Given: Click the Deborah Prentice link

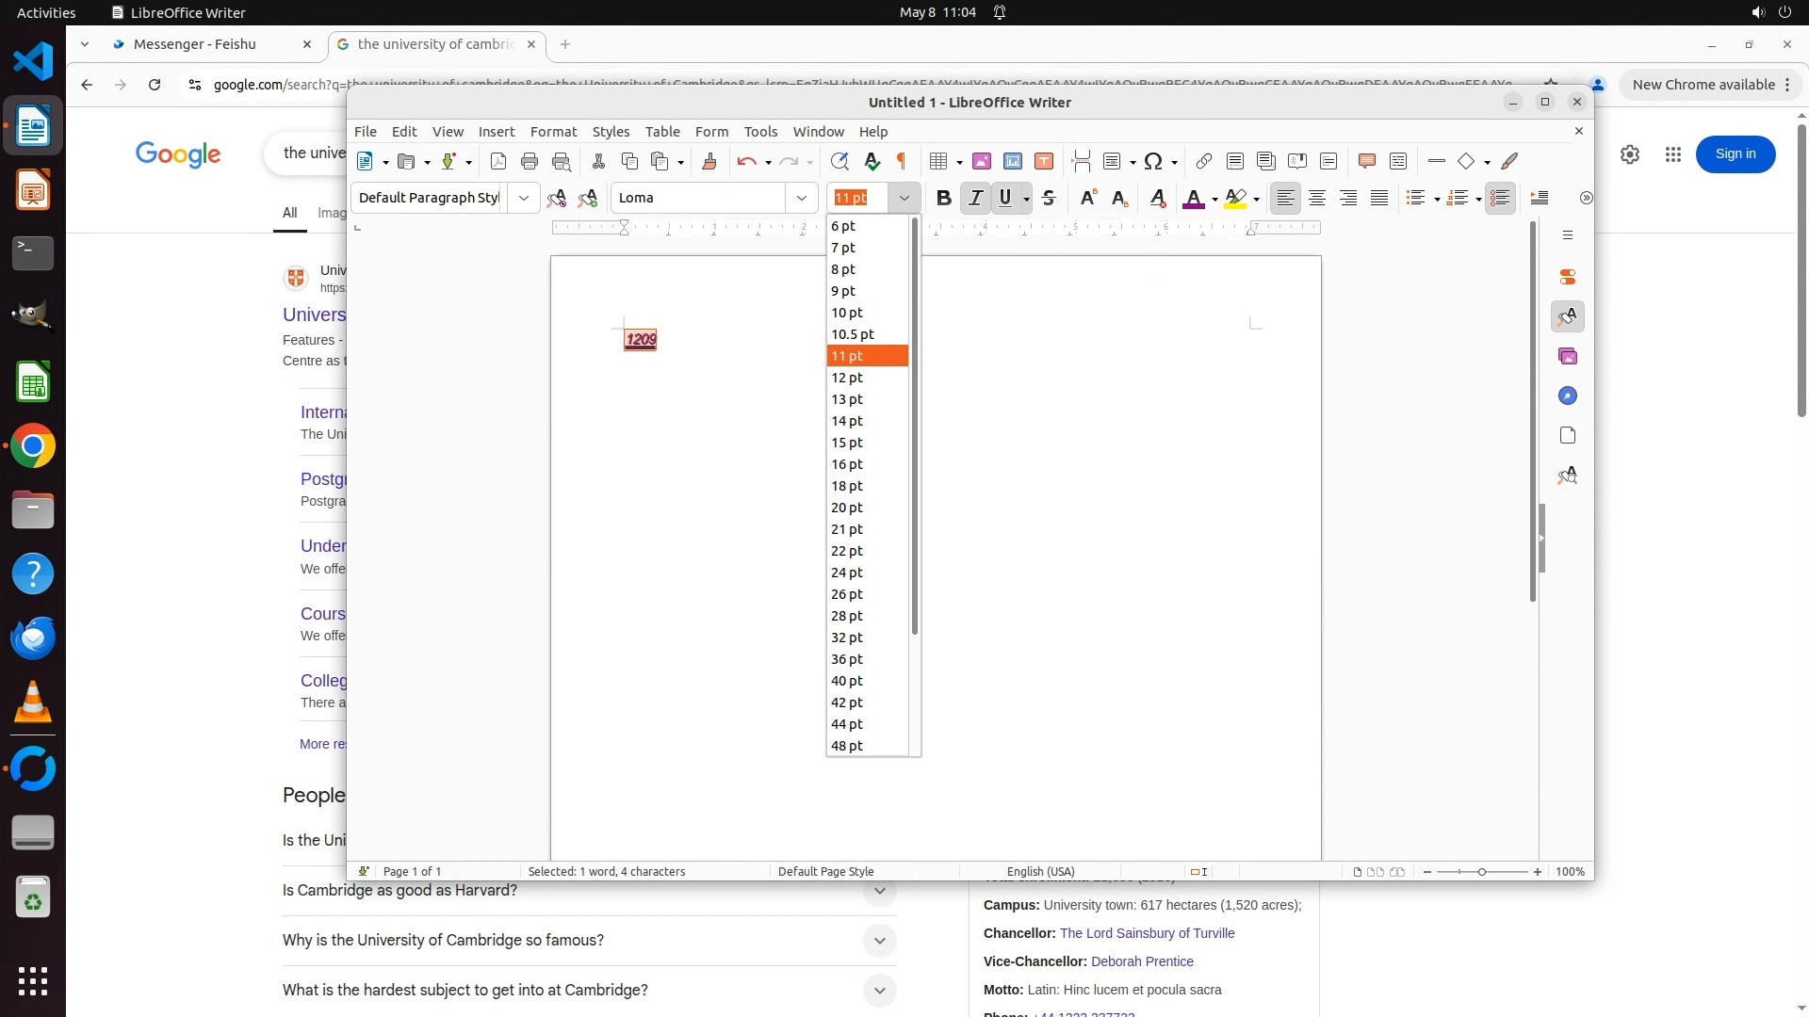Looking at the screenshot, I should (x=1142, y=961).
